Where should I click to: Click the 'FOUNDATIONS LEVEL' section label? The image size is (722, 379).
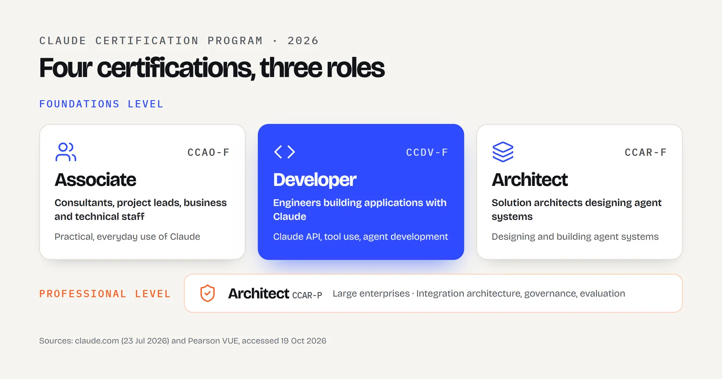point(101,104)
